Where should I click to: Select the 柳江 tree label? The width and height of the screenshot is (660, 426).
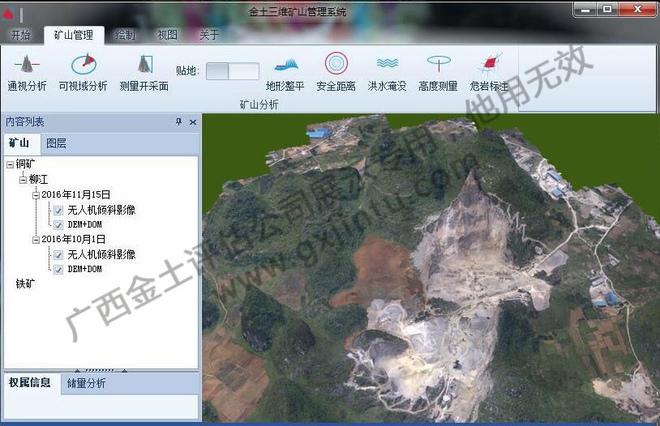pos(38,180)
